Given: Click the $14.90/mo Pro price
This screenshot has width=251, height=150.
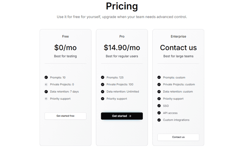Looking at the screenshot, I should point(122,48).
